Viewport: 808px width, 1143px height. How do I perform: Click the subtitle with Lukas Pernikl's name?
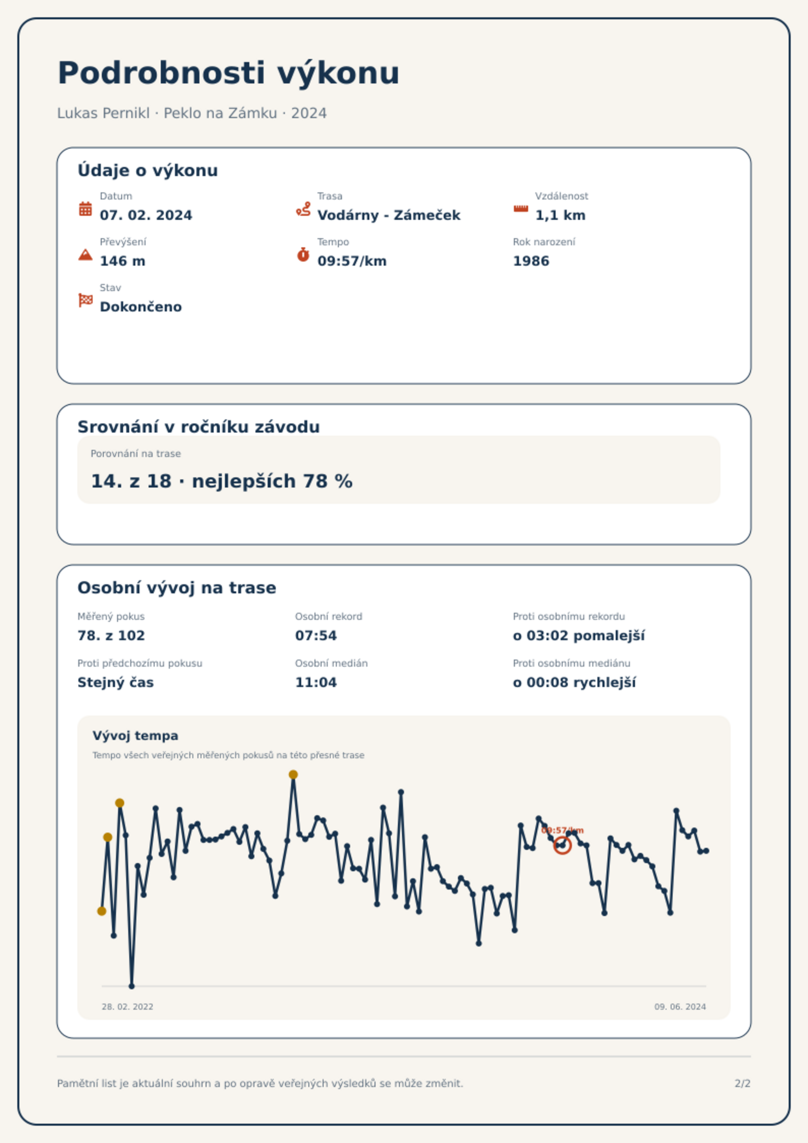point(192,113)
